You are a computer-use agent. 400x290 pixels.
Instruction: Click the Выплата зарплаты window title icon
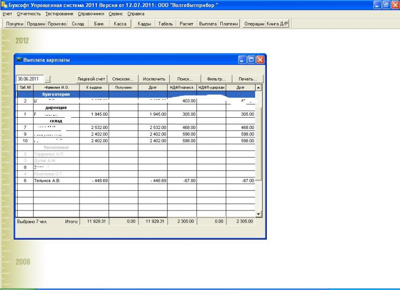click(19, 60)
